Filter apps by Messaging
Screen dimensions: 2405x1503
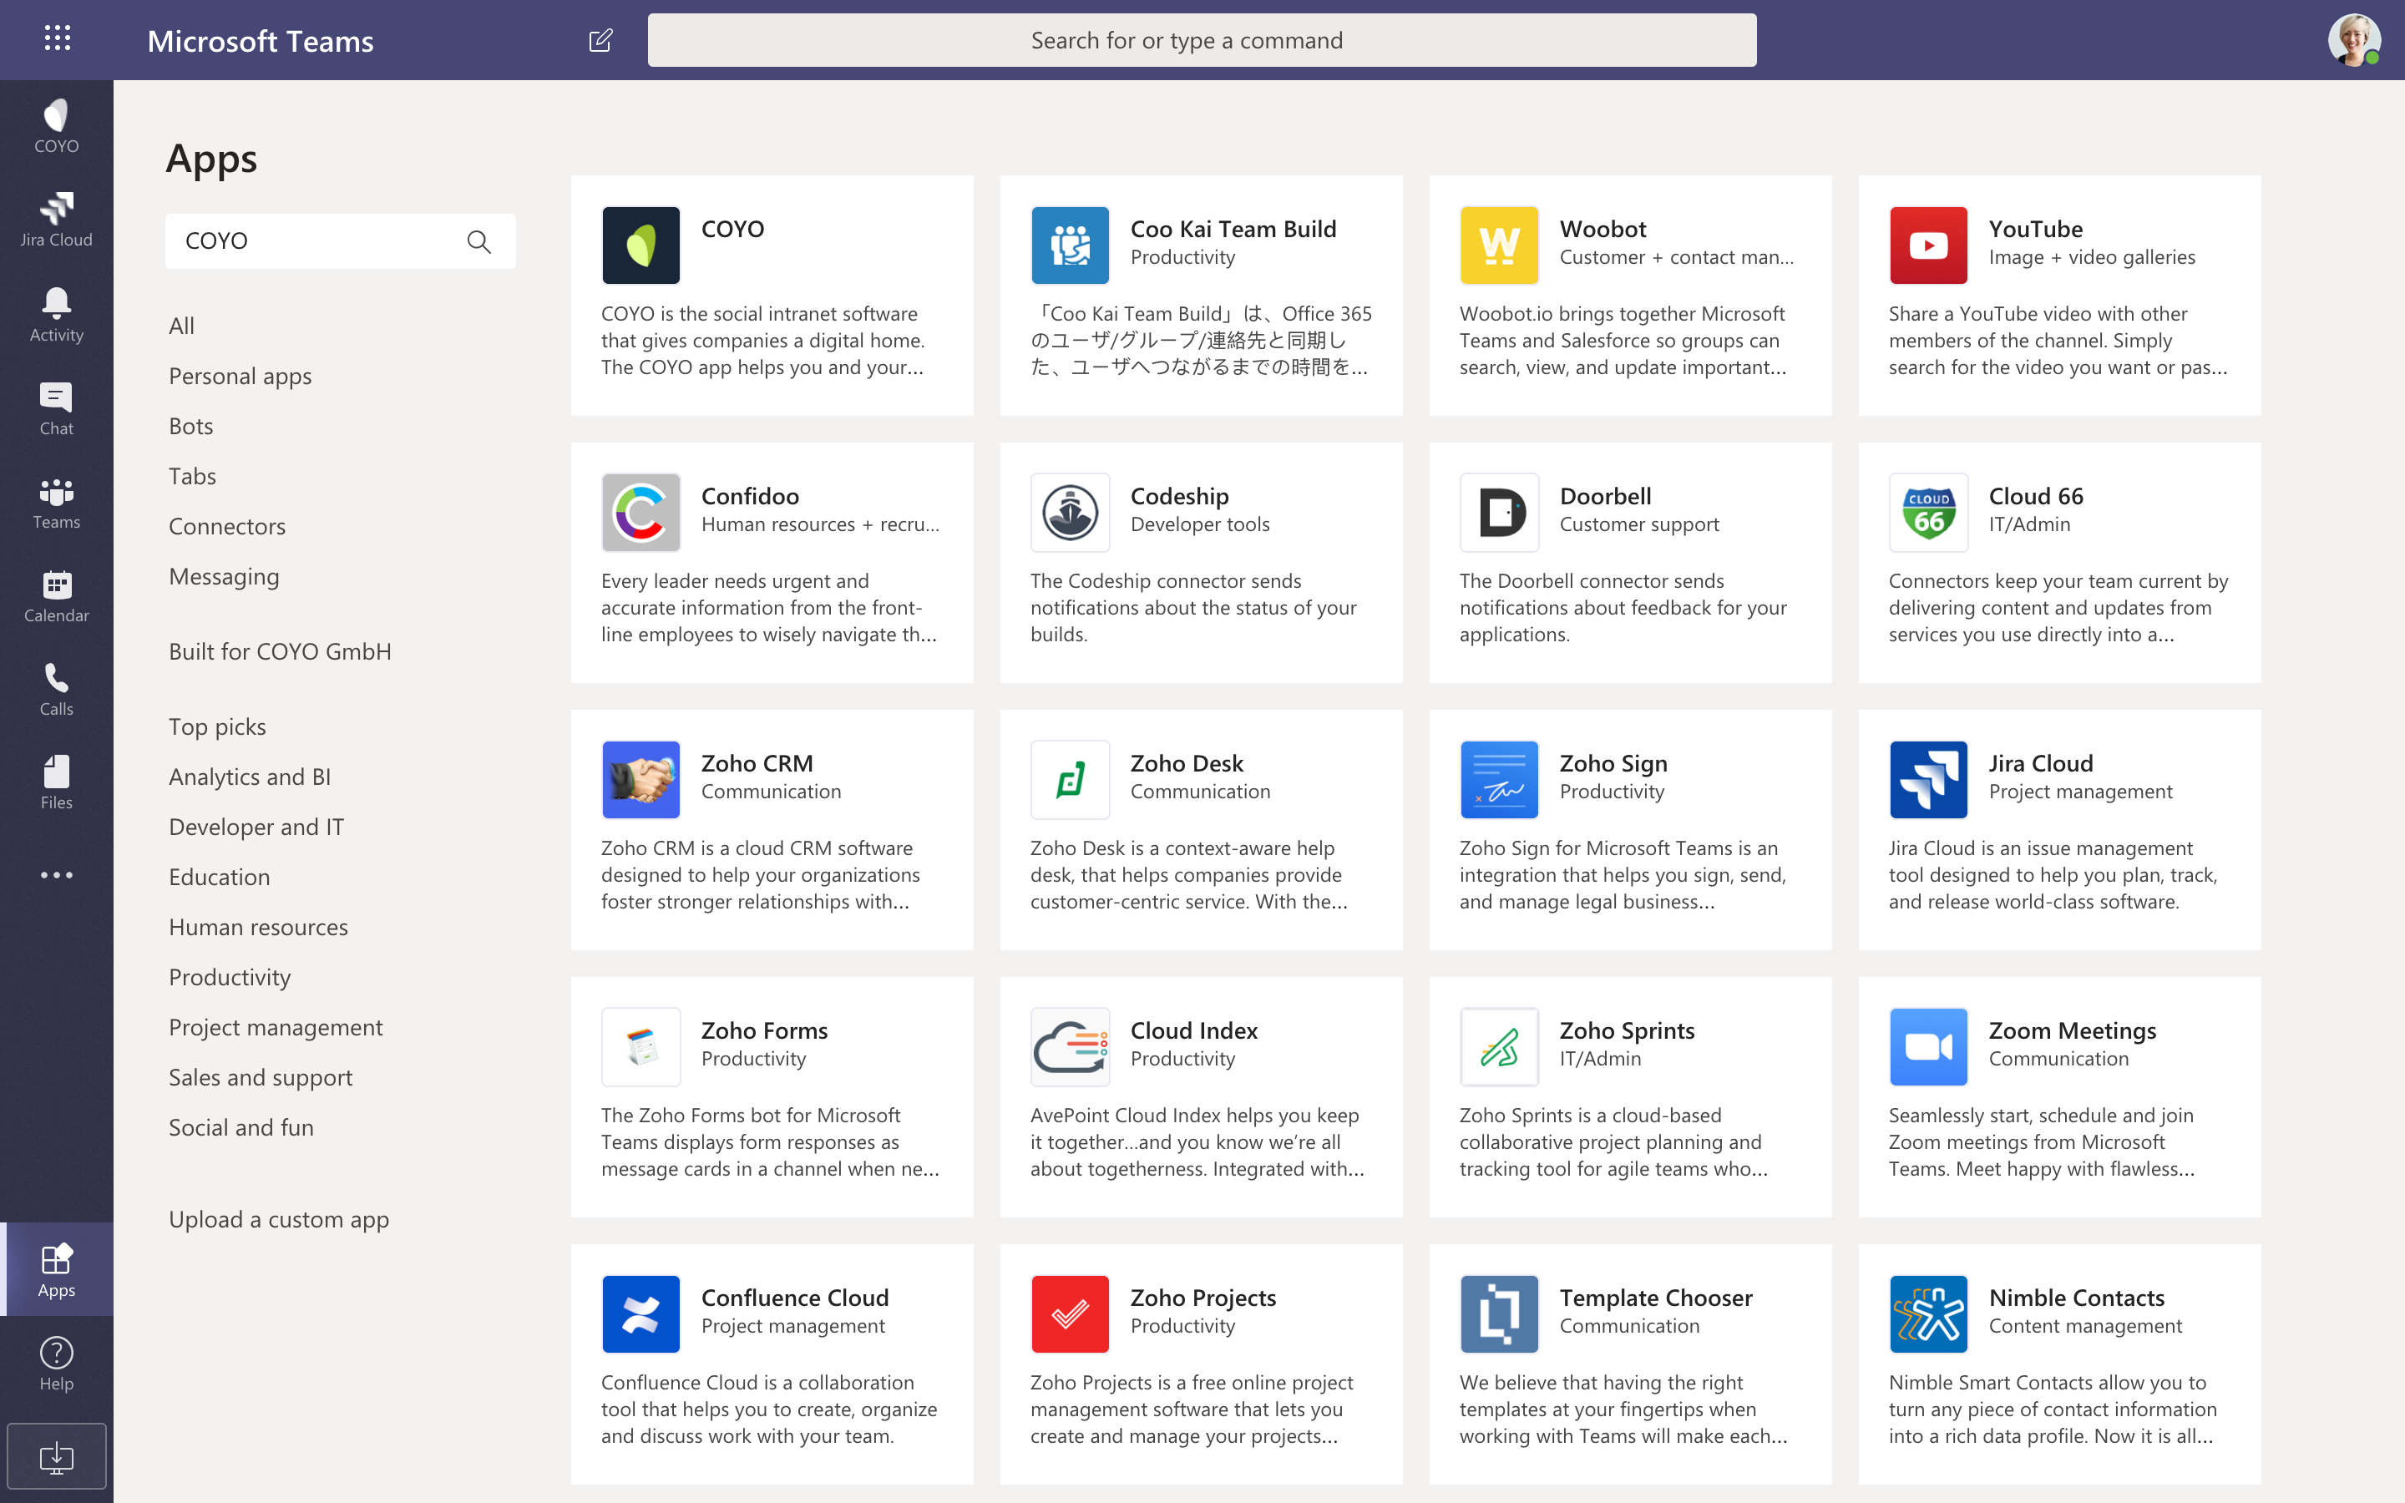click(225, 576)
